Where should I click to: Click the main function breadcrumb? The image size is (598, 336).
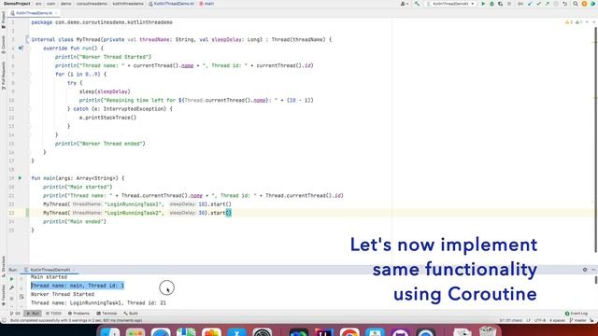tap(206, 4)
